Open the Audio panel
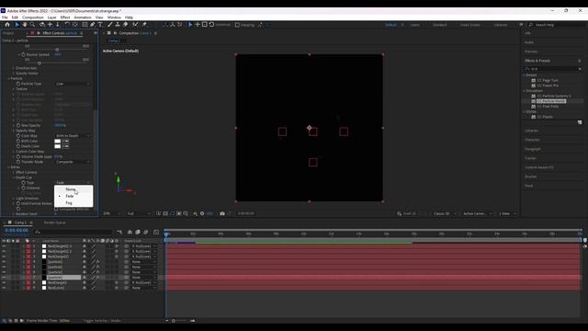 pyautogui.click(x=529, y=42)
